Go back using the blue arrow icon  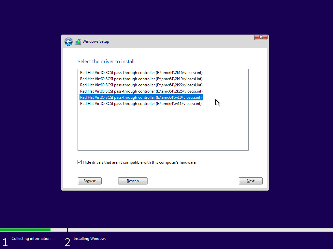pyautogui.click(x=69, y=42)
